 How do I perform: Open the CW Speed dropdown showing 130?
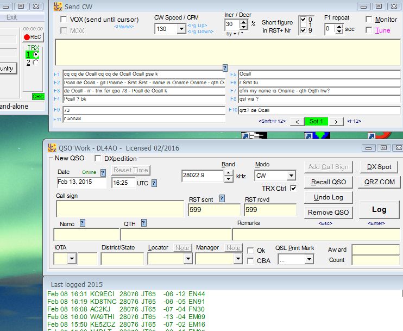point(181,29)
